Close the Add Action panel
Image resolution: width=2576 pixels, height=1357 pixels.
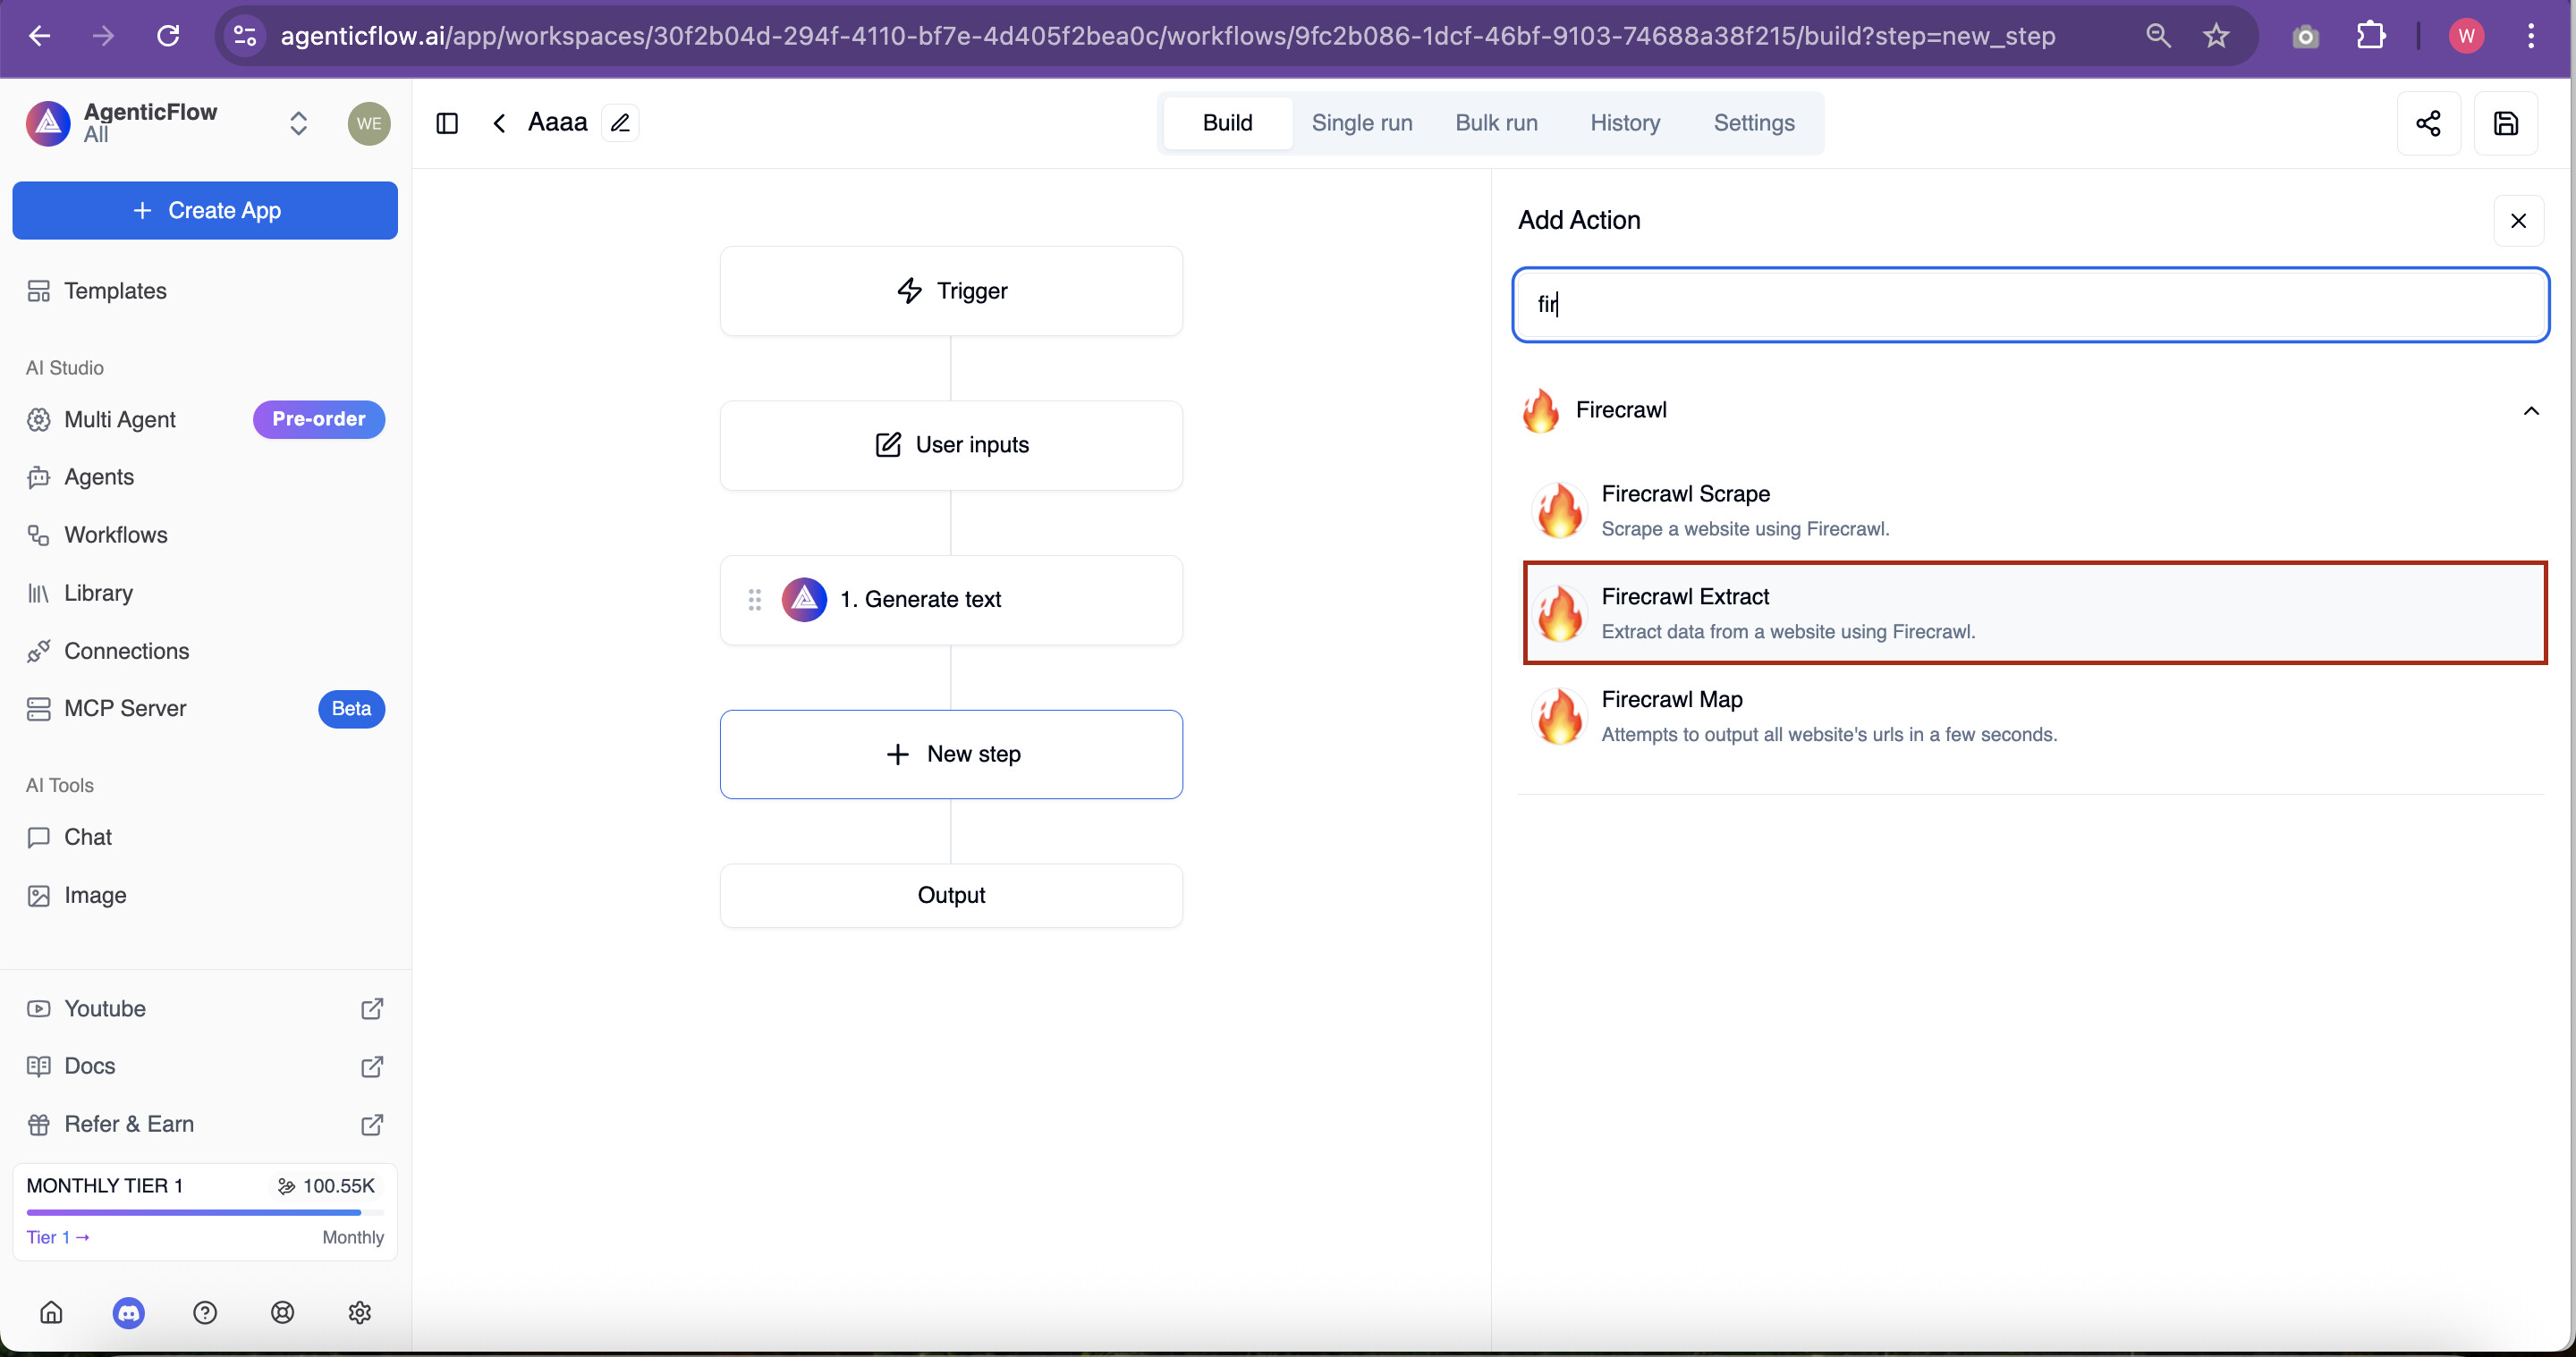[2518, 221]
